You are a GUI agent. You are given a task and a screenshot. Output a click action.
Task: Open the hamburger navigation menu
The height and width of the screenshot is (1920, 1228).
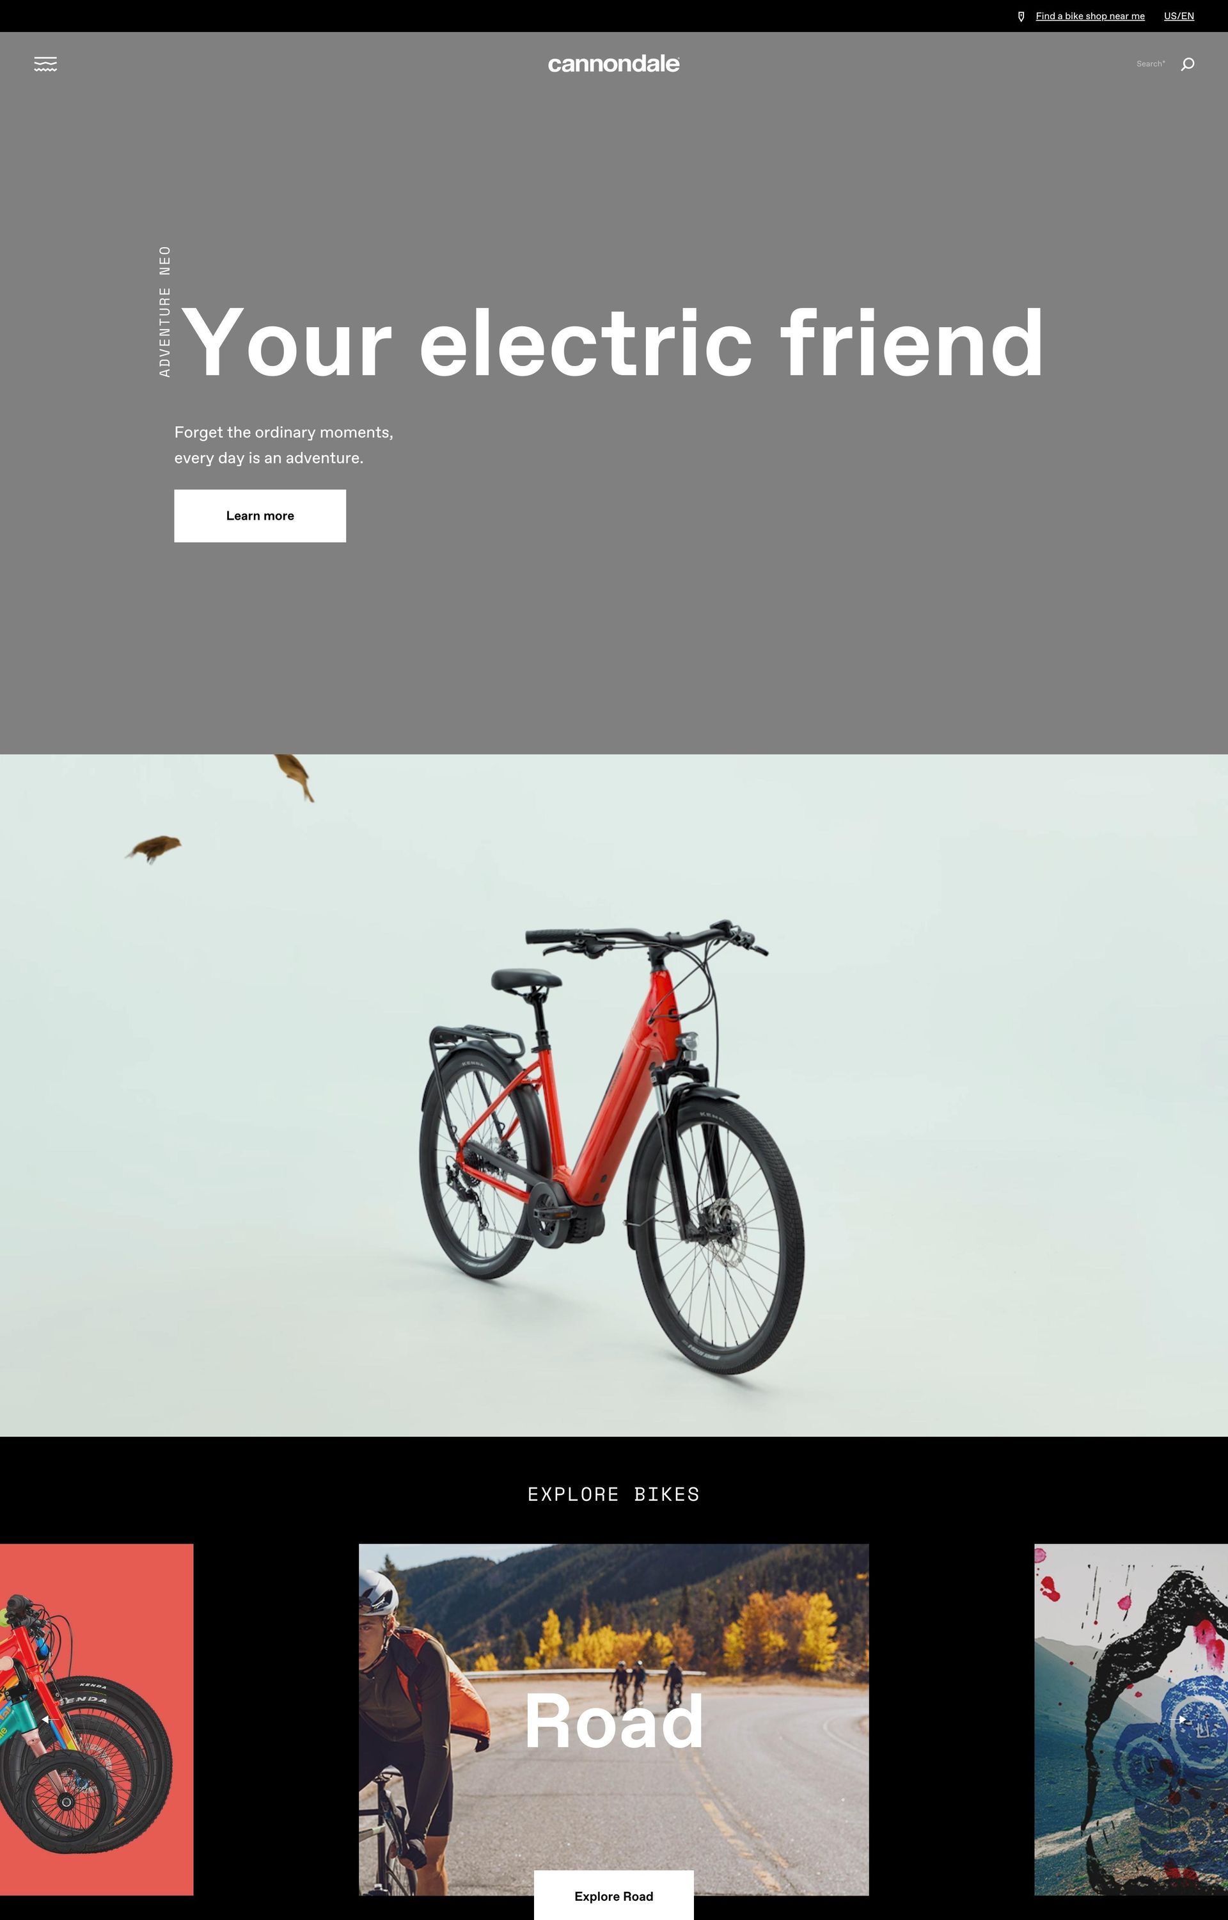[45, 65]
